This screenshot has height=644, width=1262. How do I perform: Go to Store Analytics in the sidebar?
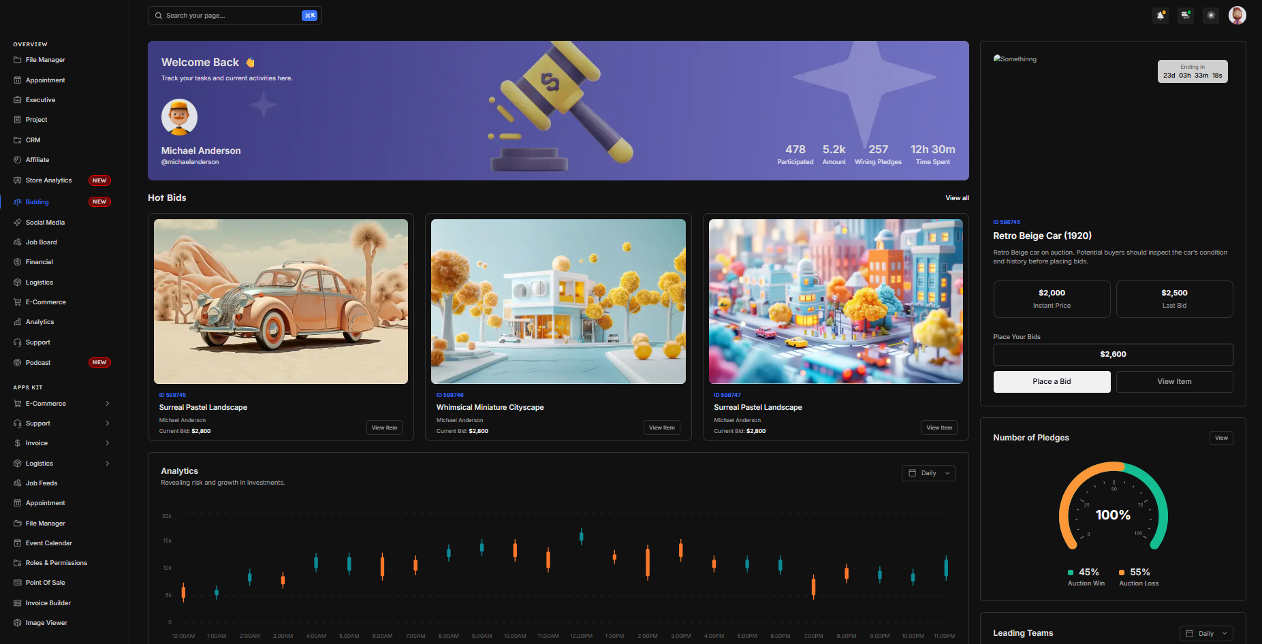point(48,180)
